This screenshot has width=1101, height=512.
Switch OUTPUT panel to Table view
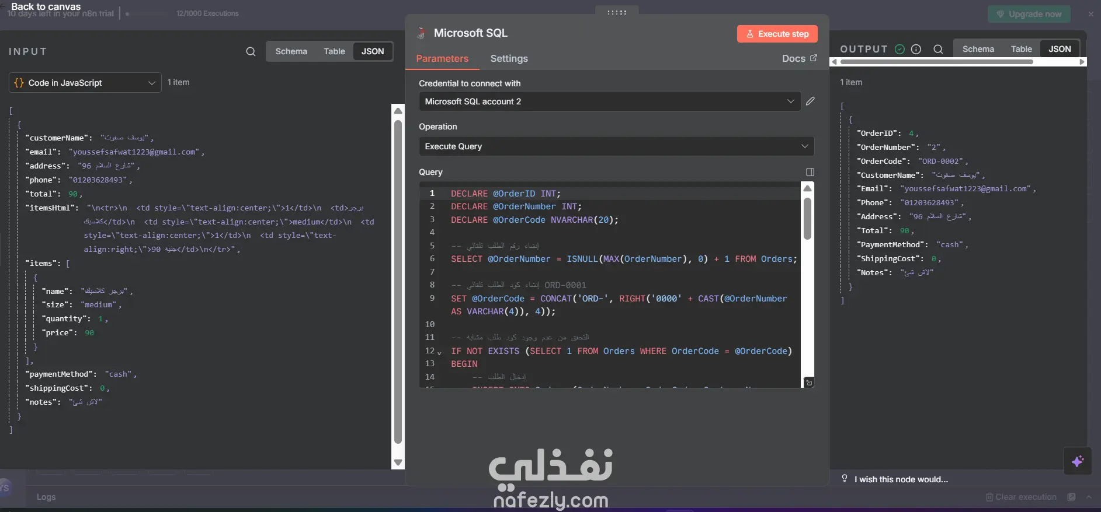pyautogui.click(x=1022, y=49)
